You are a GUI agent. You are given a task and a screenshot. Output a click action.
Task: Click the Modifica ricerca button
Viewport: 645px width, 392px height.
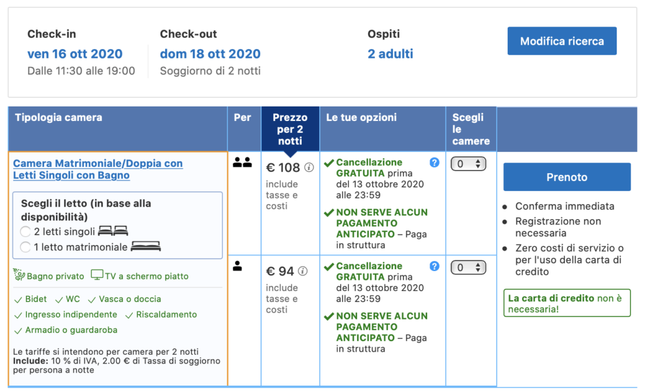(x=562, y=42)
